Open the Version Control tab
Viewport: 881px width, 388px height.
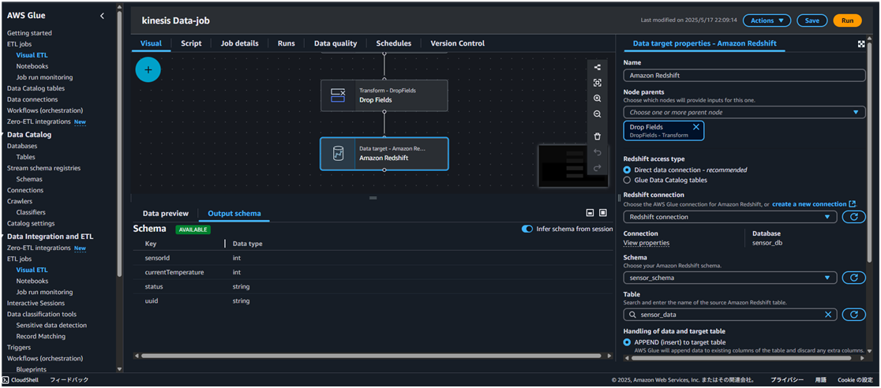pos(457,43)
